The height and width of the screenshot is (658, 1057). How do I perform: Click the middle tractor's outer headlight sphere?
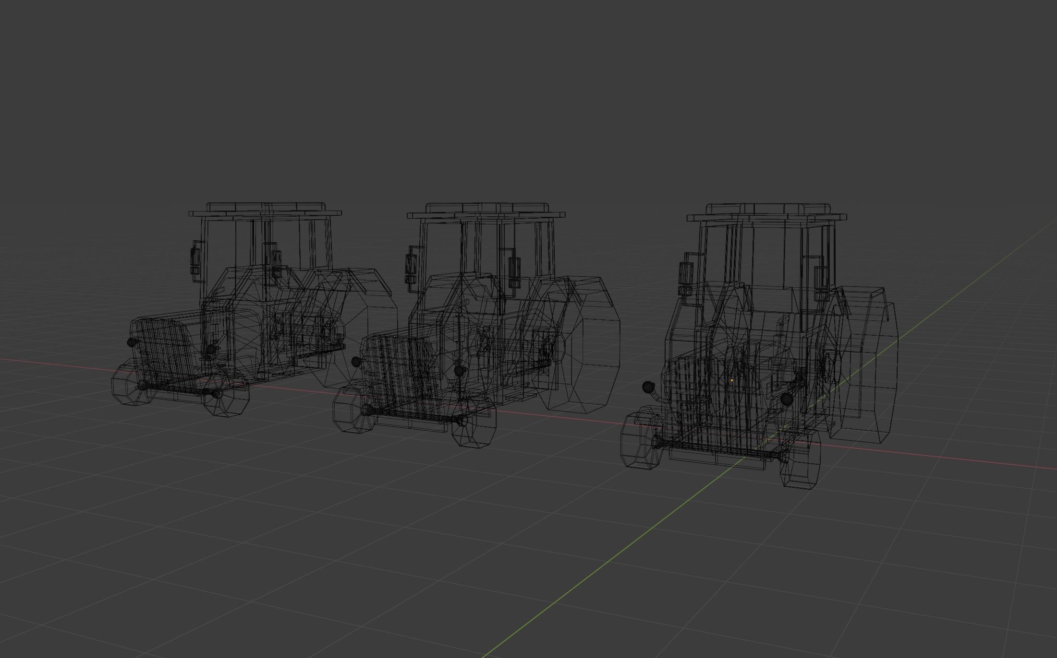point(356,362)
